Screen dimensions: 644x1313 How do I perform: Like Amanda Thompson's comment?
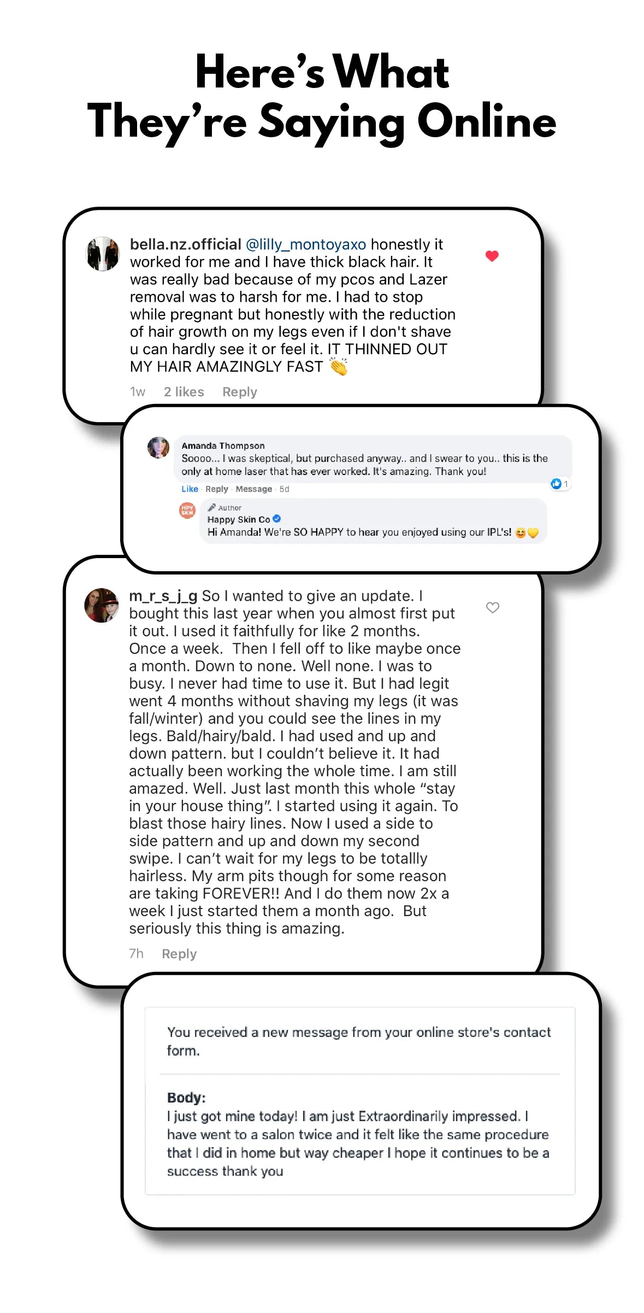click(190, 489)
